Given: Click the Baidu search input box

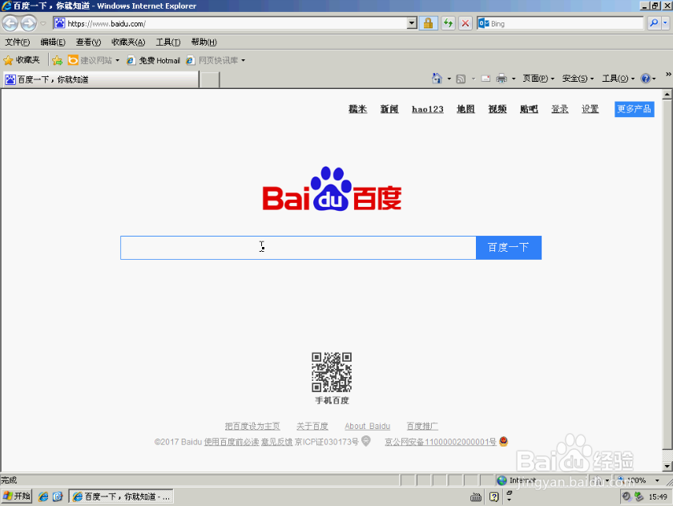Looking at the screenshot, I should coord(298,248).
